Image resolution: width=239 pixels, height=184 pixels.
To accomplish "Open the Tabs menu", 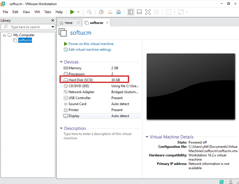I will (48, 12).
